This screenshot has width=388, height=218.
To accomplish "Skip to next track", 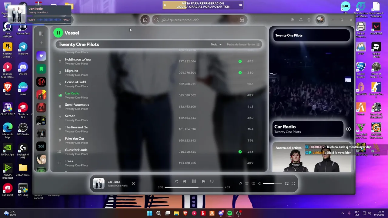I will (204, 181).
